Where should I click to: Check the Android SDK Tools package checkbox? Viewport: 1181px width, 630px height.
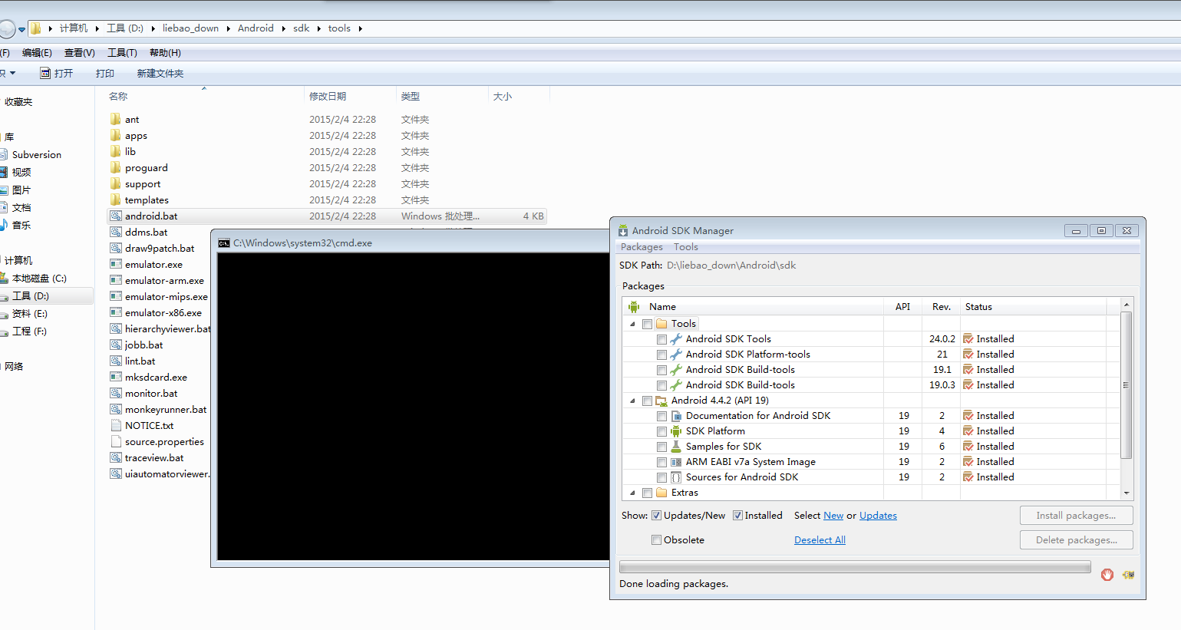[x=661, y=339]
